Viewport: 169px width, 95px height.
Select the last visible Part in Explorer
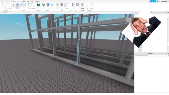click(x=140, y=51)
